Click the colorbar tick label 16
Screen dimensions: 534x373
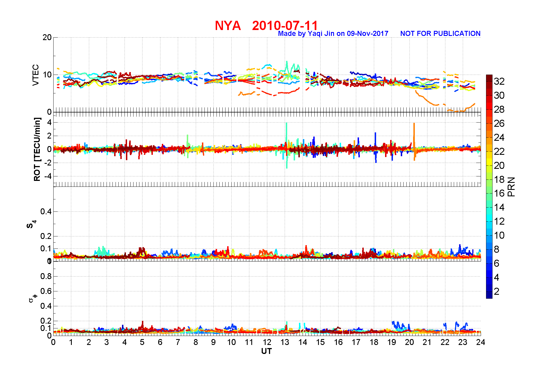[499, 193]
